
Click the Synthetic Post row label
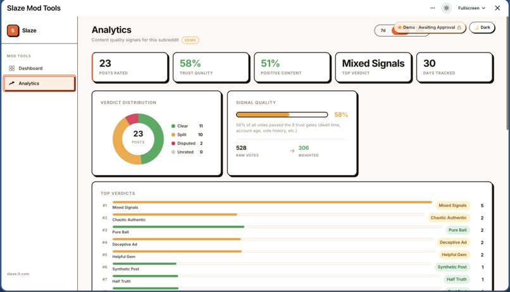(125, 269)
